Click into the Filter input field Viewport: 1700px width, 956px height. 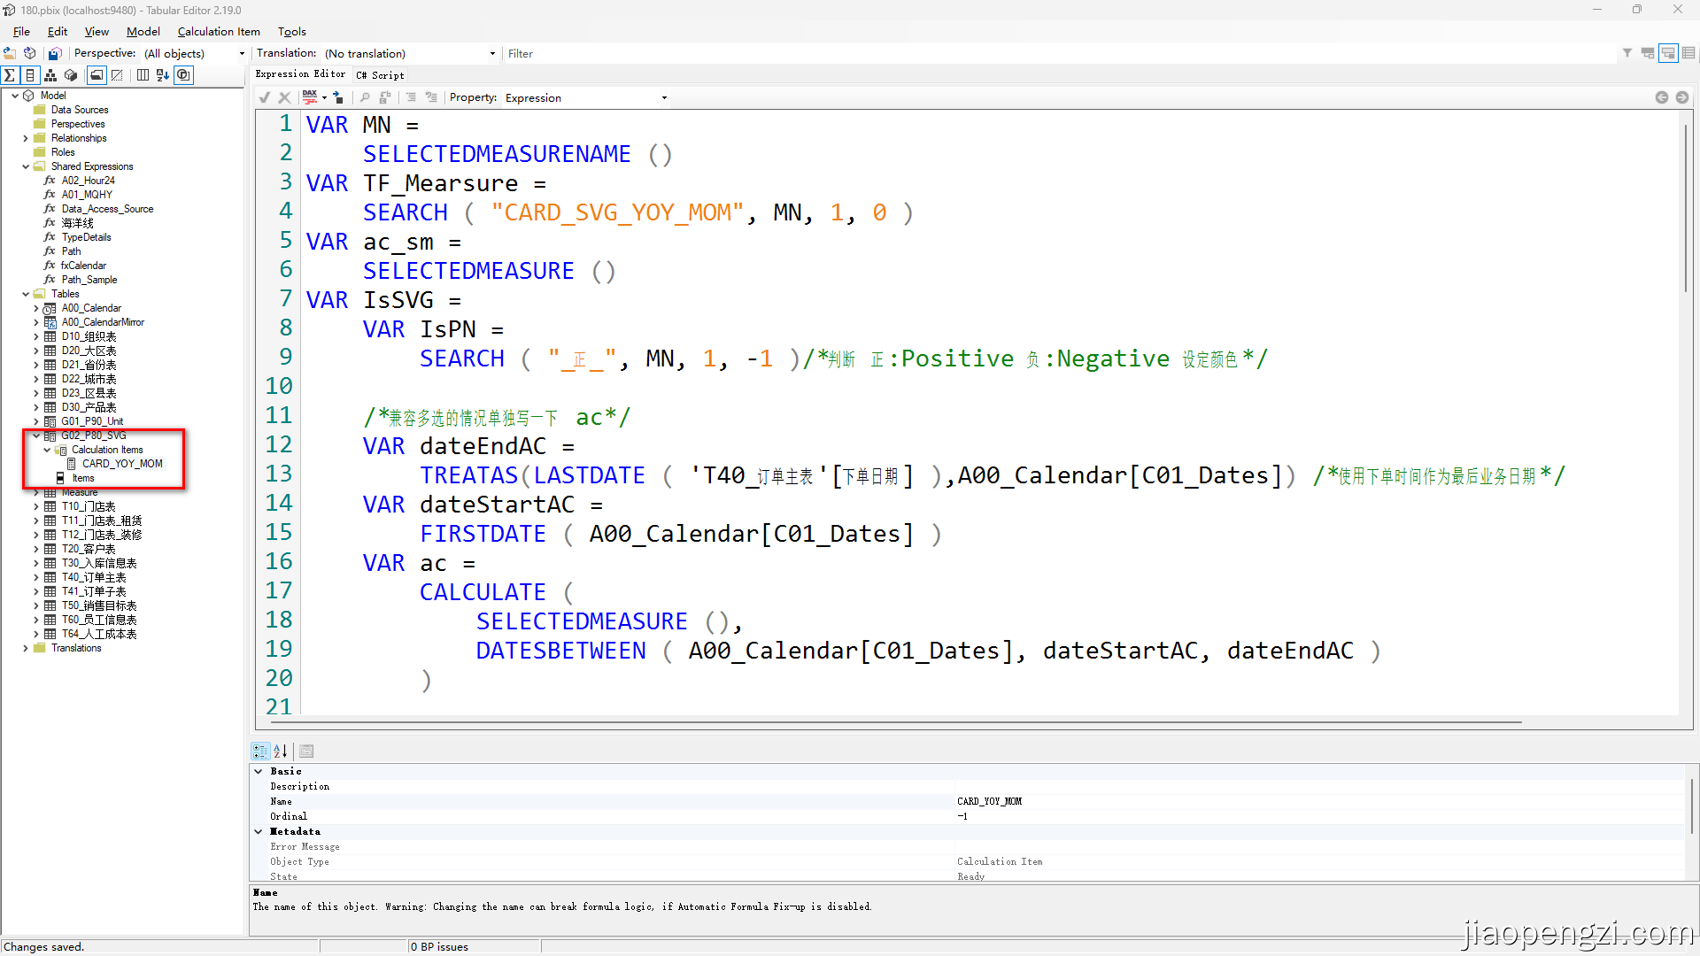1060,53
